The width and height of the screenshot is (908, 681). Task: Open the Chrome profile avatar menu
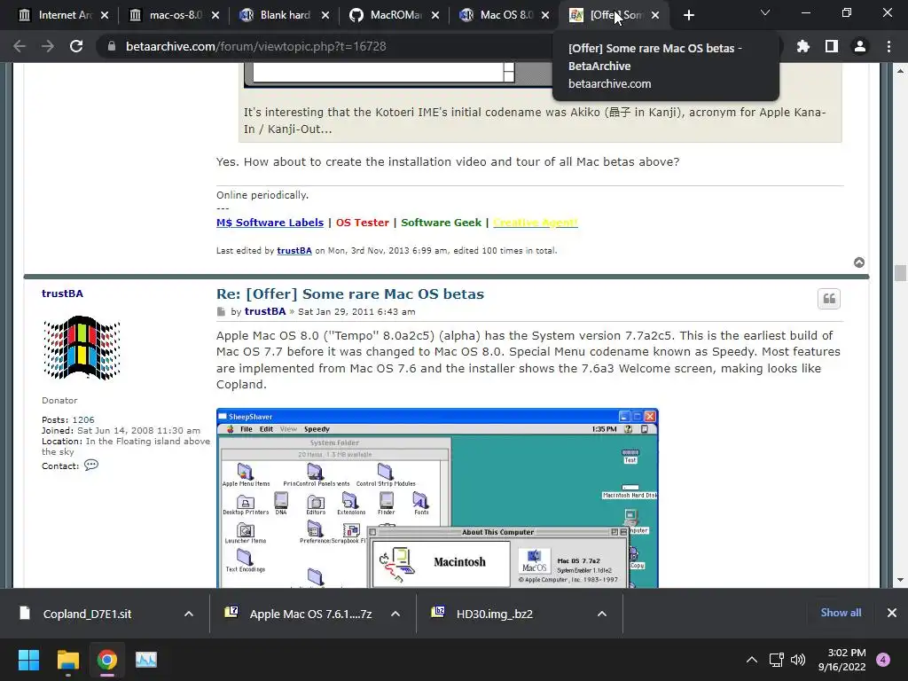[x=860, y=46]
